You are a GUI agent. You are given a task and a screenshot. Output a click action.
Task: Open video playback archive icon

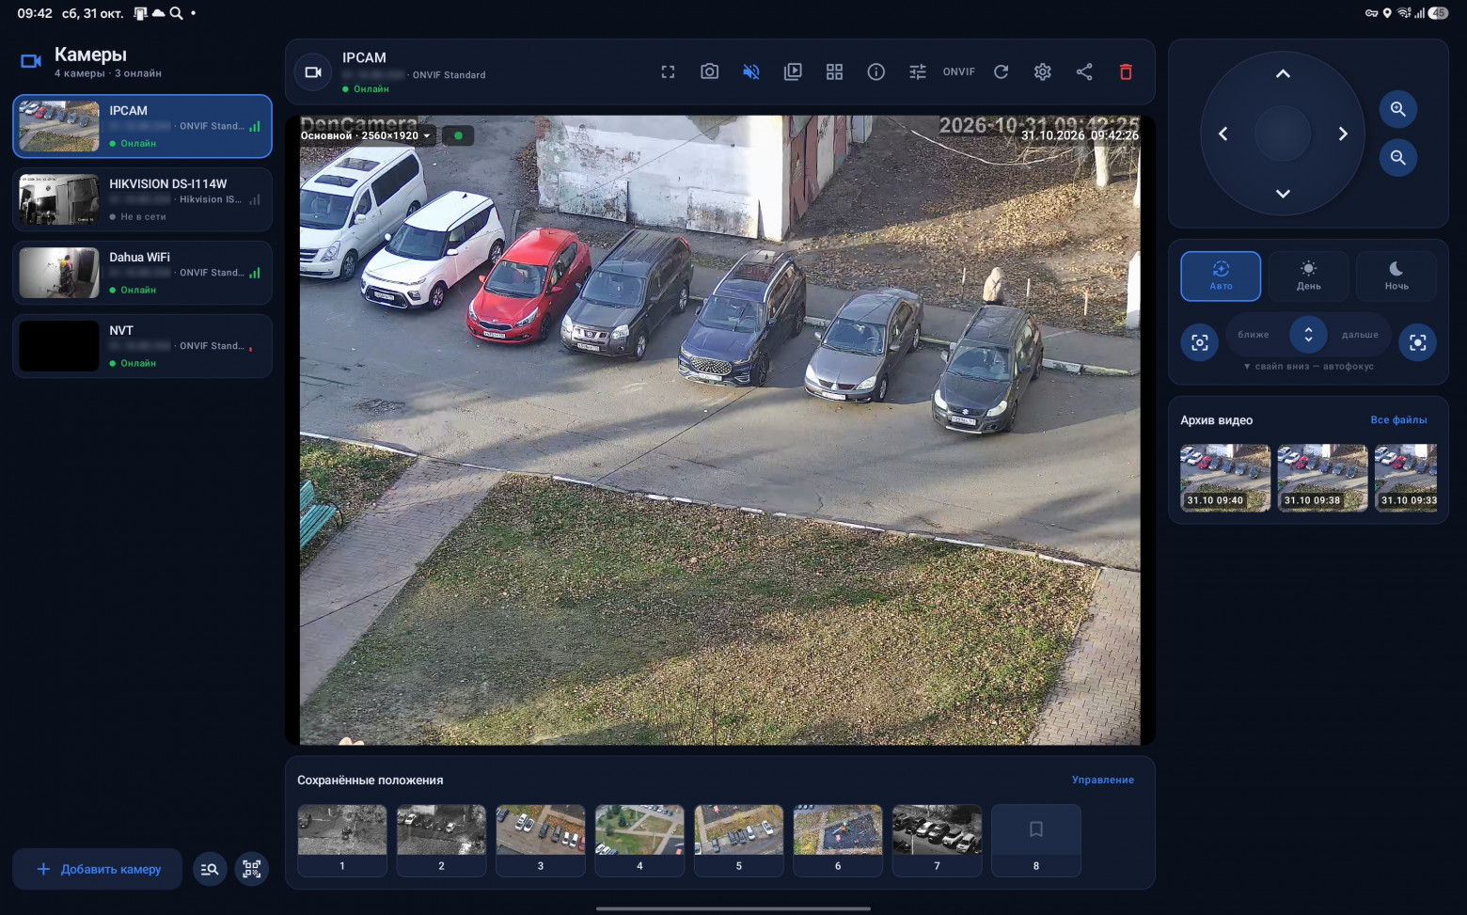(793, 71)
